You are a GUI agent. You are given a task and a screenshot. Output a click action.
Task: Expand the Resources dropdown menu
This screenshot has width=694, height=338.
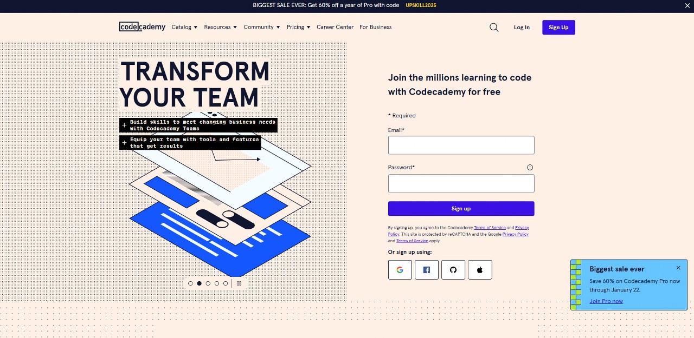(x=221, y=27)
